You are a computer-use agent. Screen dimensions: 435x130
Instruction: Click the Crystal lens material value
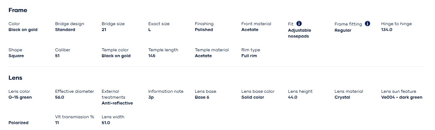click(x=342, y=97)
